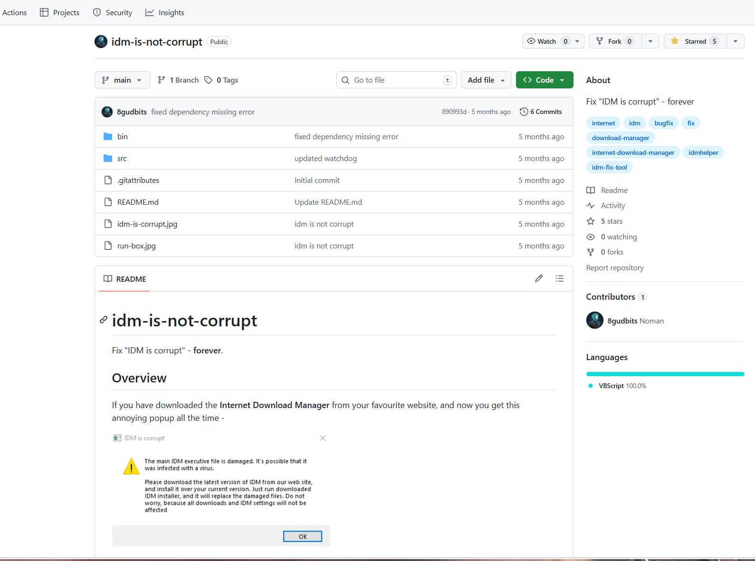Open the run-box.jpg file
The image size is (755, 561).
136,246
